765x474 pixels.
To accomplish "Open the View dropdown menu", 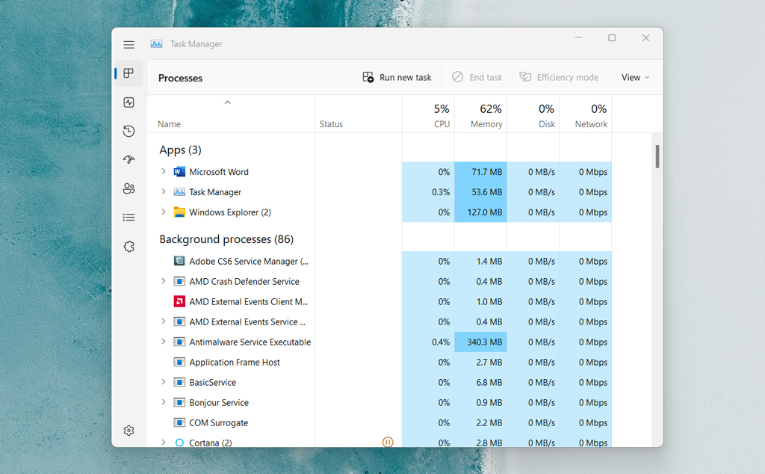I will 634,77.
